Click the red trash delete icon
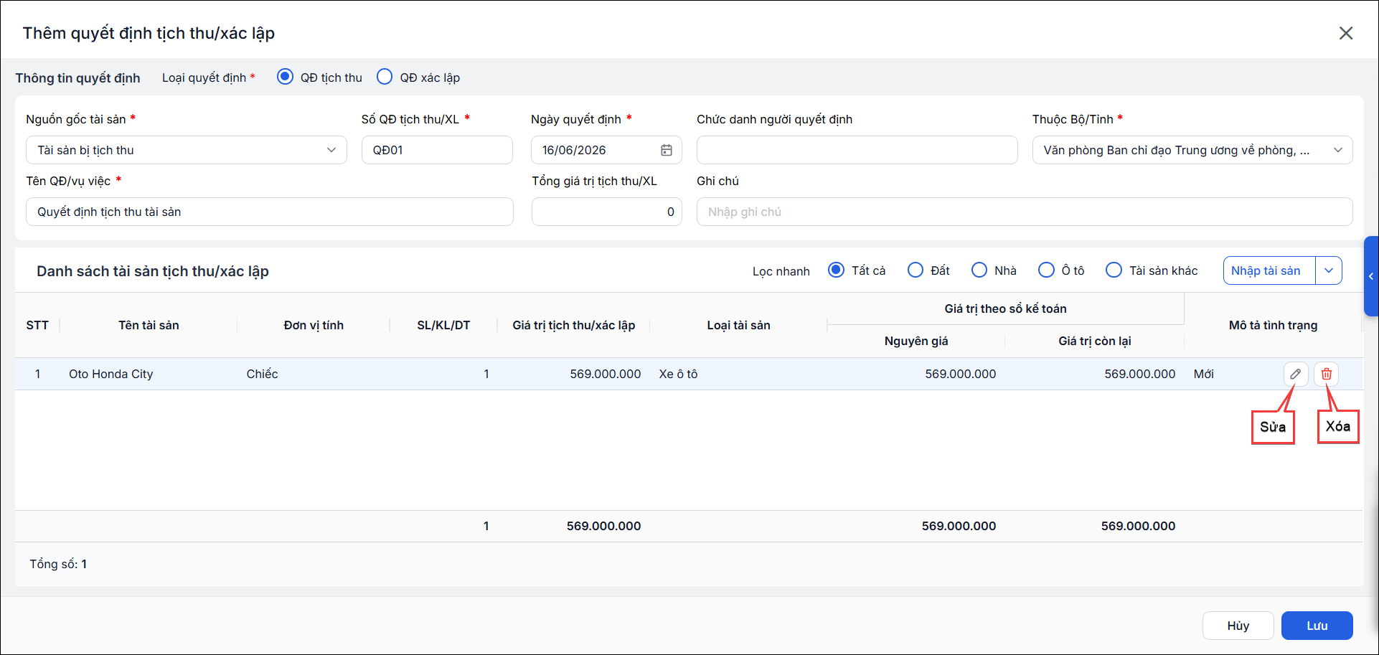This screenshot has height=655, width=1379. [1327, 374]
